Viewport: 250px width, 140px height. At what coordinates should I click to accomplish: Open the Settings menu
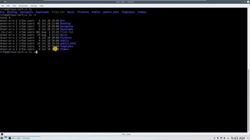[x=34, y=6]
